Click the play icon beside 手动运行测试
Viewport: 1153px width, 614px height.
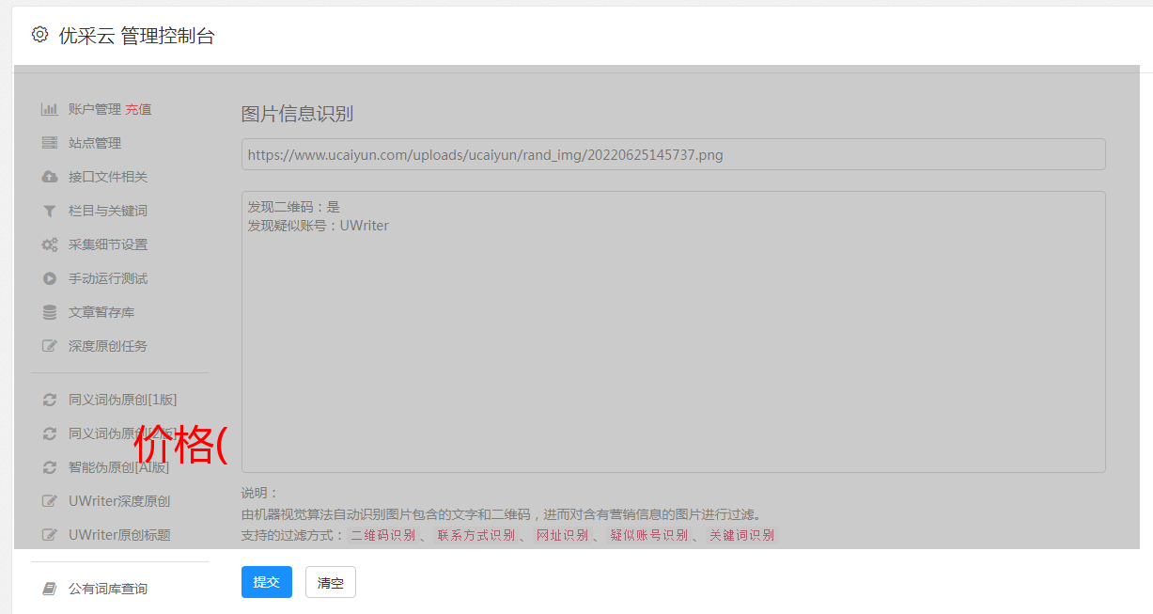(x=49, y=278)
